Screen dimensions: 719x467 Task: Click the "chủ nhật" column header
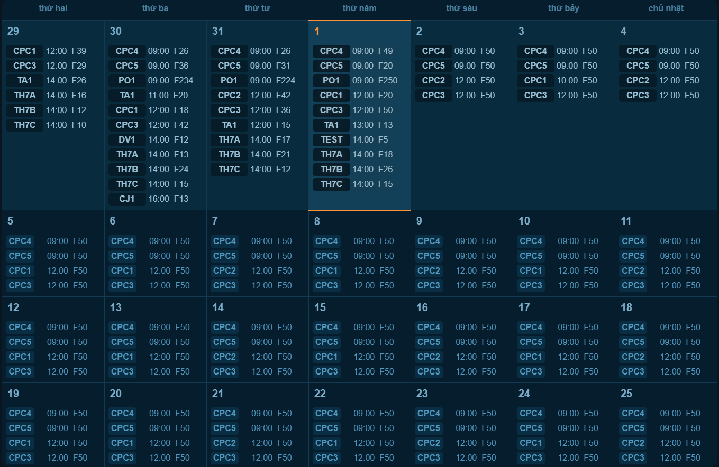pyautogui.click(x=666, y=8)
